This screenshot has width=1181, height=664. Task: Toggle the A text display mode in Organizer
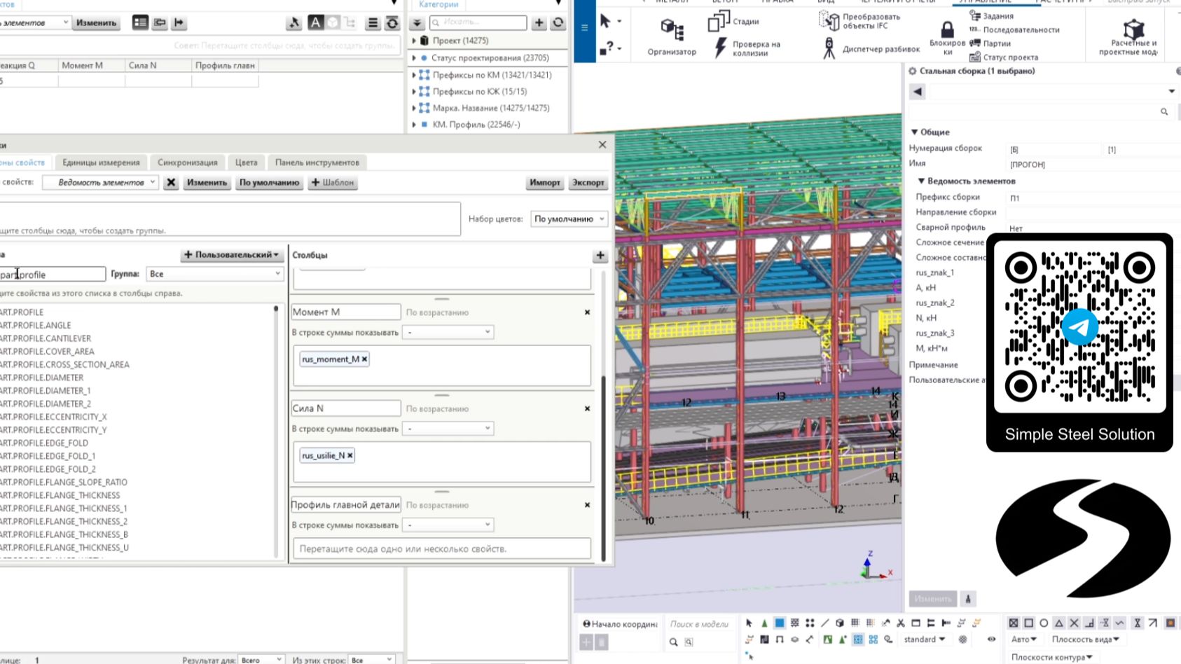point(316,23)
